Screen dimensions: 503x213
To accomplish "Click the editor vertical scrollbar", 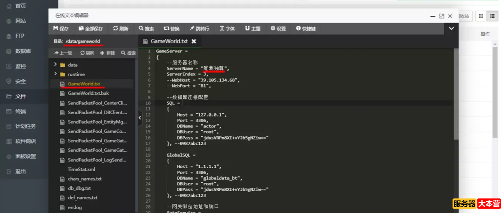I will click(x=456, y=94).
